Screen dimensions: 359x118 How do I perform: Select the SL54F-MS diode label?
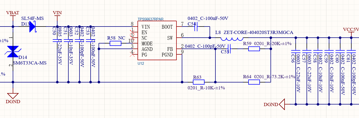tap(32, 18)
